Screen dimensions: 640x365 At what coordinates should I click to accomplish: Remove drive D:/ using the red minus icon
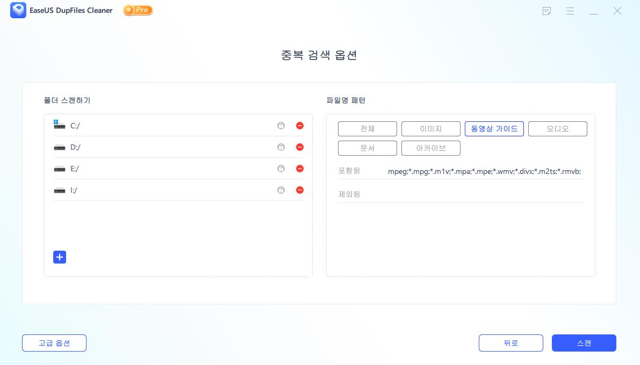click(x=300, y=147)
